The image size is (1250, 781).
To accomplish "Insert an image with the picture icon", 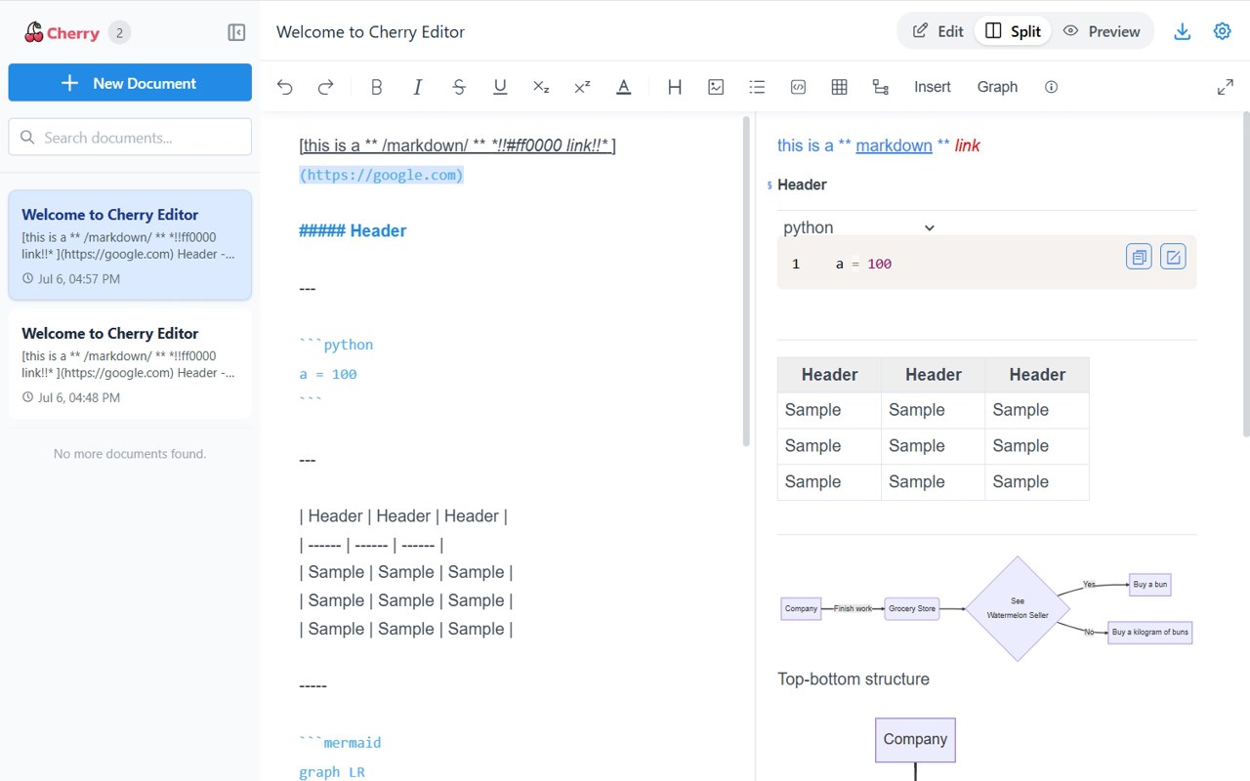I will pos(716,87).
